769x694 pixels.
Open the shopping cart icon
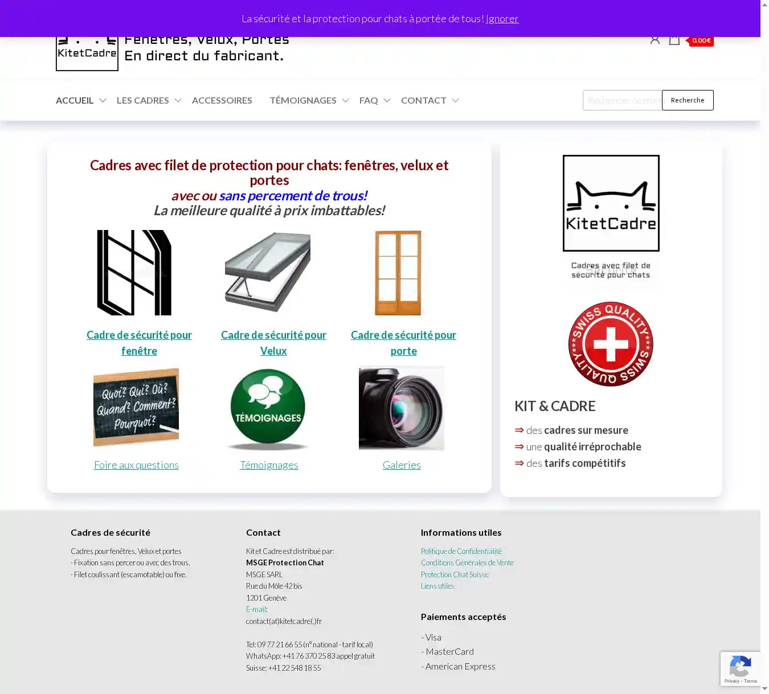point(674,40)
